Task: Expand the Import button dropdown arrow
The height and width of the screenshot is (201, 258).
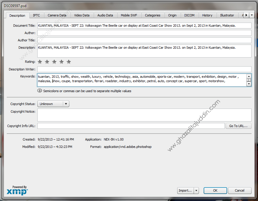Action: click(196, 191)
